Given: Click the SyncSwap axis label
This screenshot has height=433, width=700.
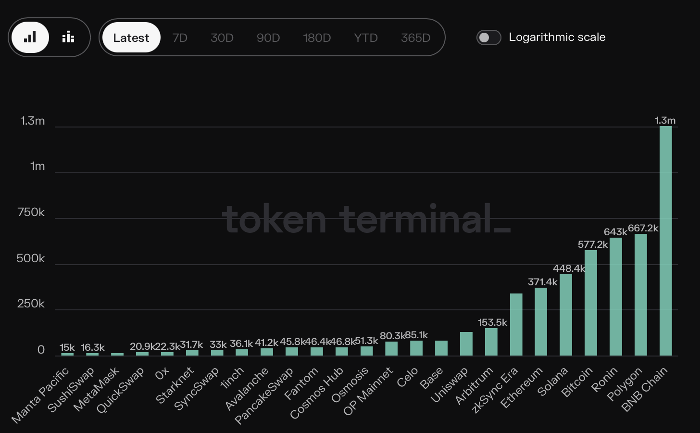Looking at the screenshot, I should click(196, 389).
